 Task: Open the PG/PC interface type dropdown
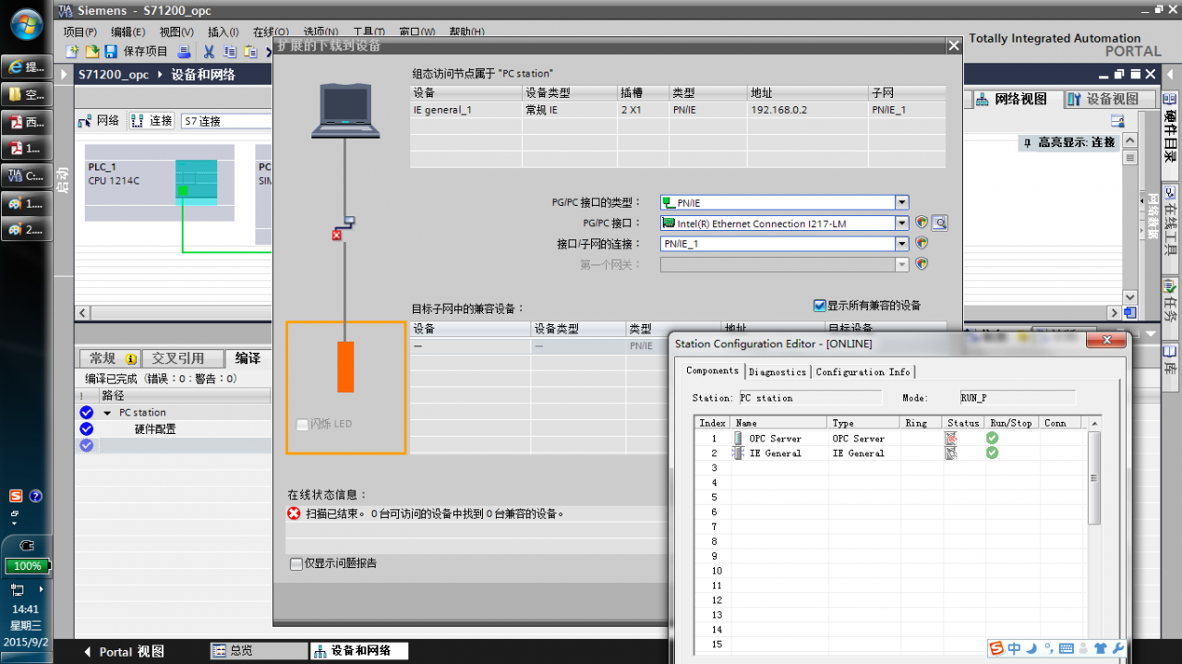pyautogui.click(x=902, y=202)
